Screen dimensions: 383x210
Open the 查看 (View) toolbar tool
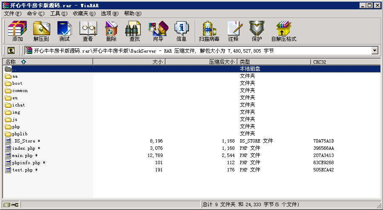coord(88,31)
